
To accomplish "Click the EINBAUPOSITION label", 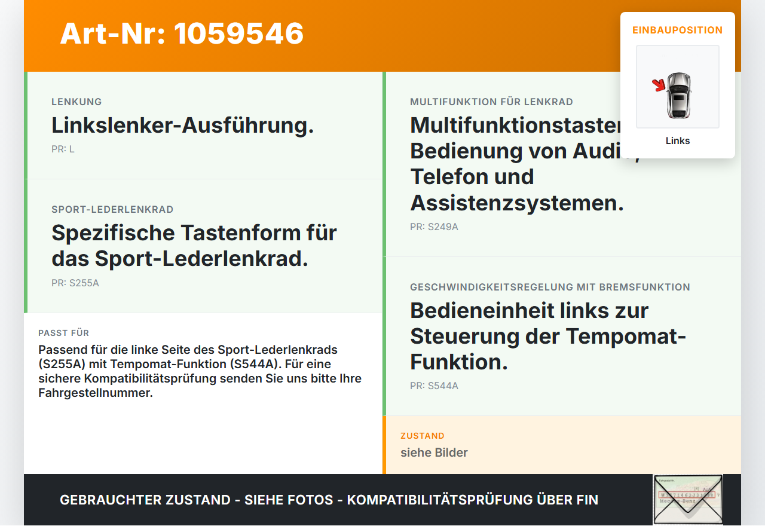I will [x=678, y=30].
